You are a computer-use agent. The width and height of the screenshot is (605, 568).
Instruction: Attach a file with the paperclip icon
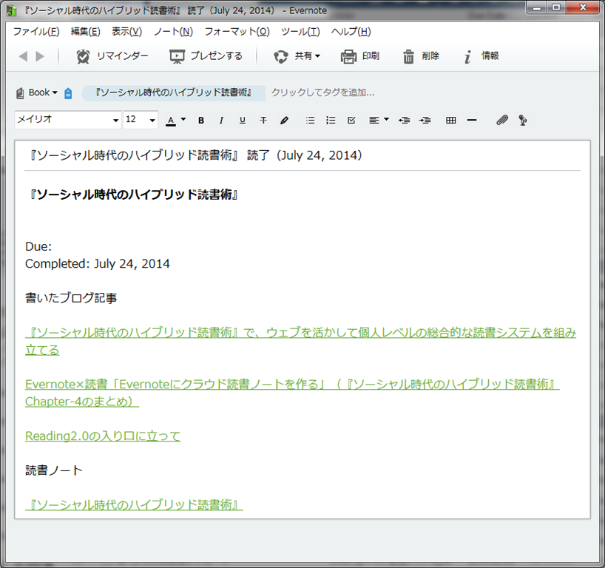[502, 121]
